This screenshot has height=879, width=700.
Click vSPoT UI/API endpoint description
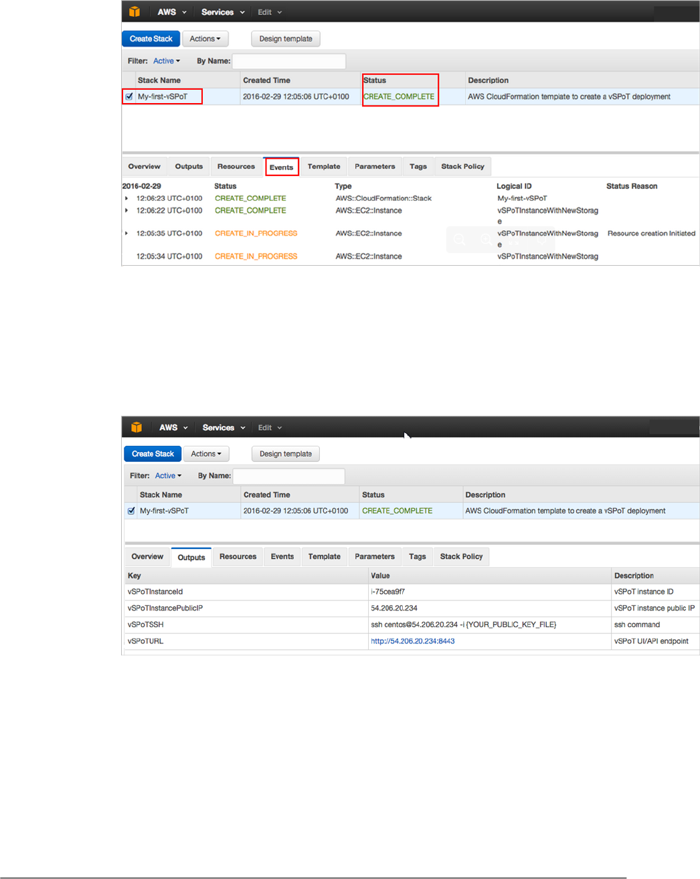(x=651, y=641)
